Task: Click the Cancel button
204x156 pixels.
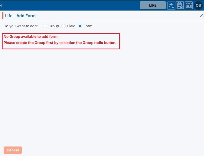Action: pos(13,150)
